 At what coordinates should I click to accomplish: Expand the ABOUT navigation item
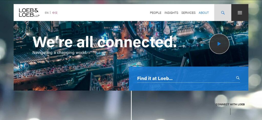click(x=204, y=13)
